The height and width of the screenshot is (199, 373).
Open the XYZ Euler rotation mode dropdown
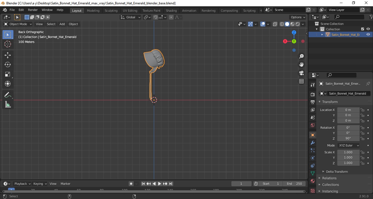point(348,145)
